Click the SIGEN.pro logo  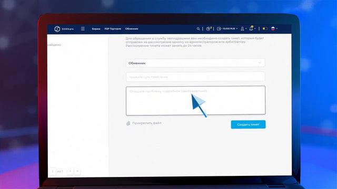pyautogui.click(x=64, y=29)
